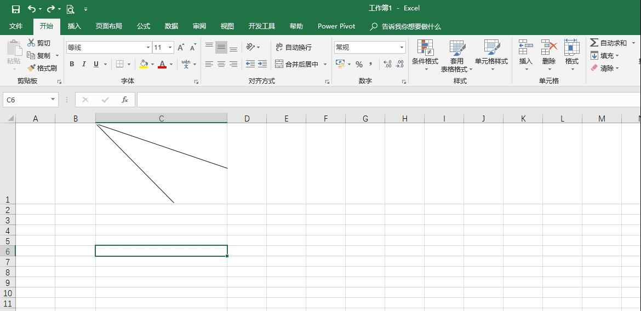Toggle Italic formatting
Screen dimensions: 641x311
click(x=84, y=64)
